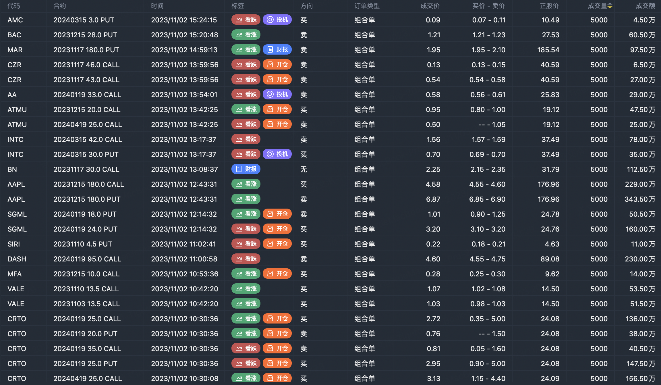Viewport: 661px width, 385px height.
Task: Click the 方向 column header
Action: point(307,6)
